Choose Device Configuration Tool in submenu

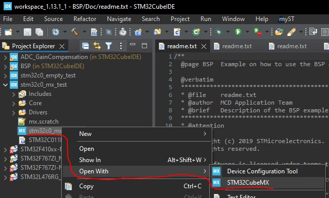click(268, 171)
